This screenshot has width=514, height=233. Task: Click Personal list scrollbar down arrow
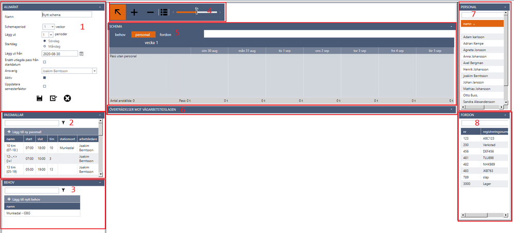click(x=506, y=102)
